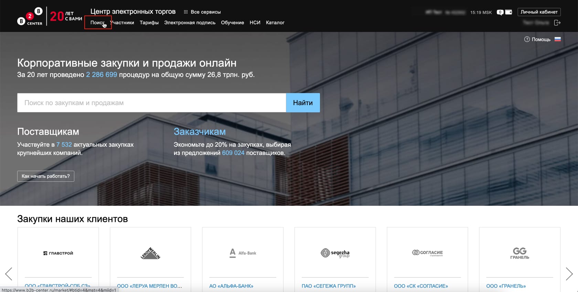The width and height of the screenshot is (578, 292).
Task: Open the Главстрой logo card
Action: click(x=58, y=253)
